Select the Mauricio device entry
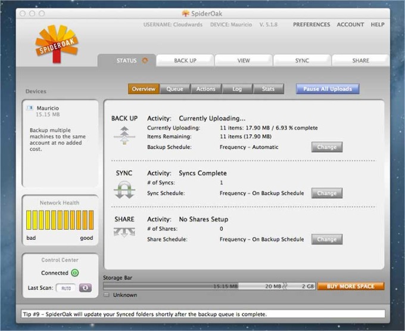This screenshot has width=405, height=331. click(48, 111)
